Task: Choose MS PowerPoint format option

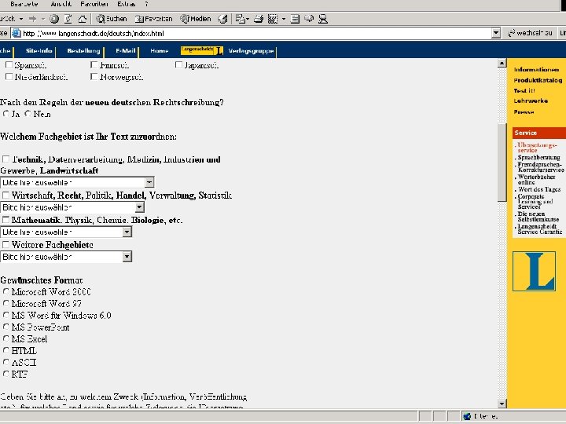Action: pyautogui.click(x=6, y=327)
